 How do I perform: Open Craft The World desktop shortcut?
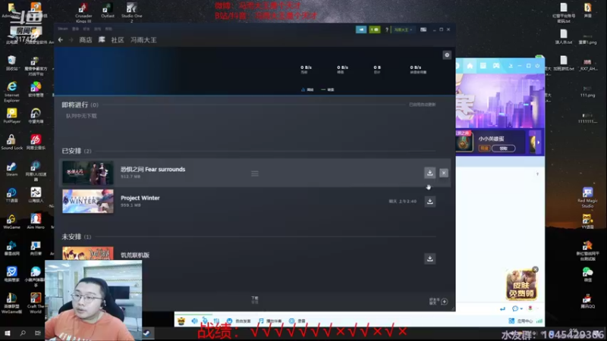36,303
